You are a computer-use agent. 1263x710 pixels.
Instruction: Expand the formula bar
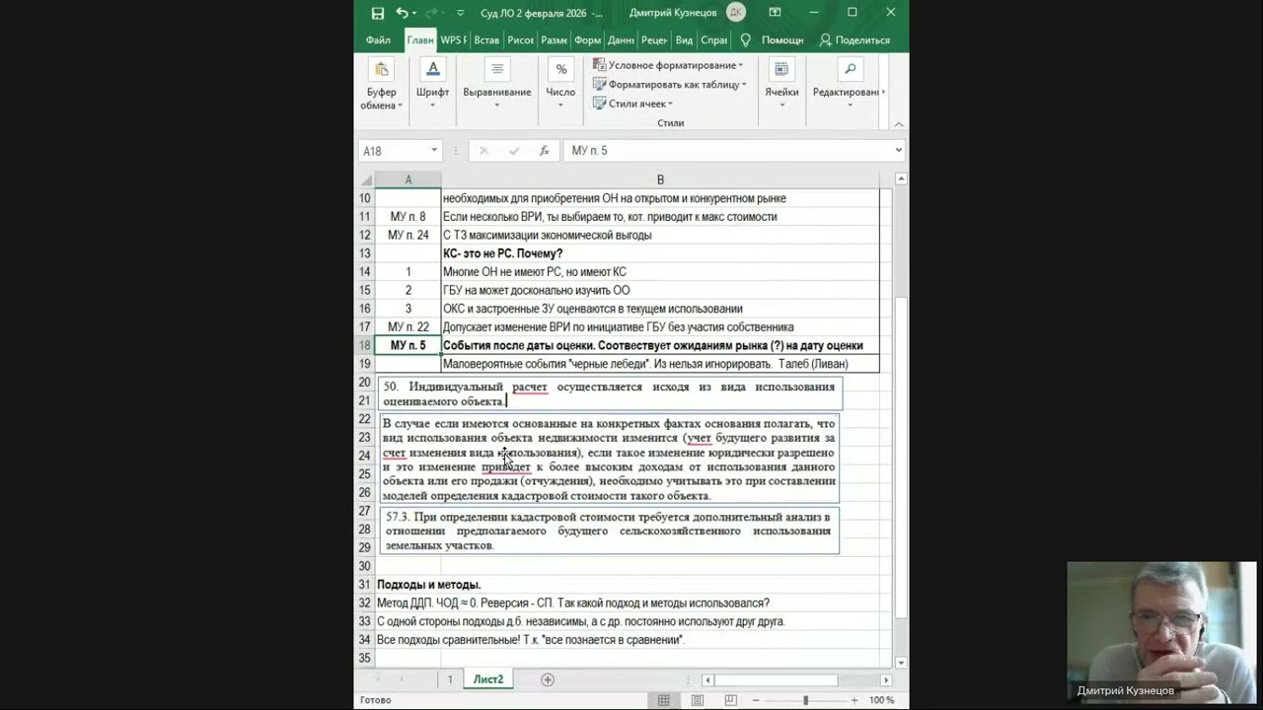click(899, 151)
